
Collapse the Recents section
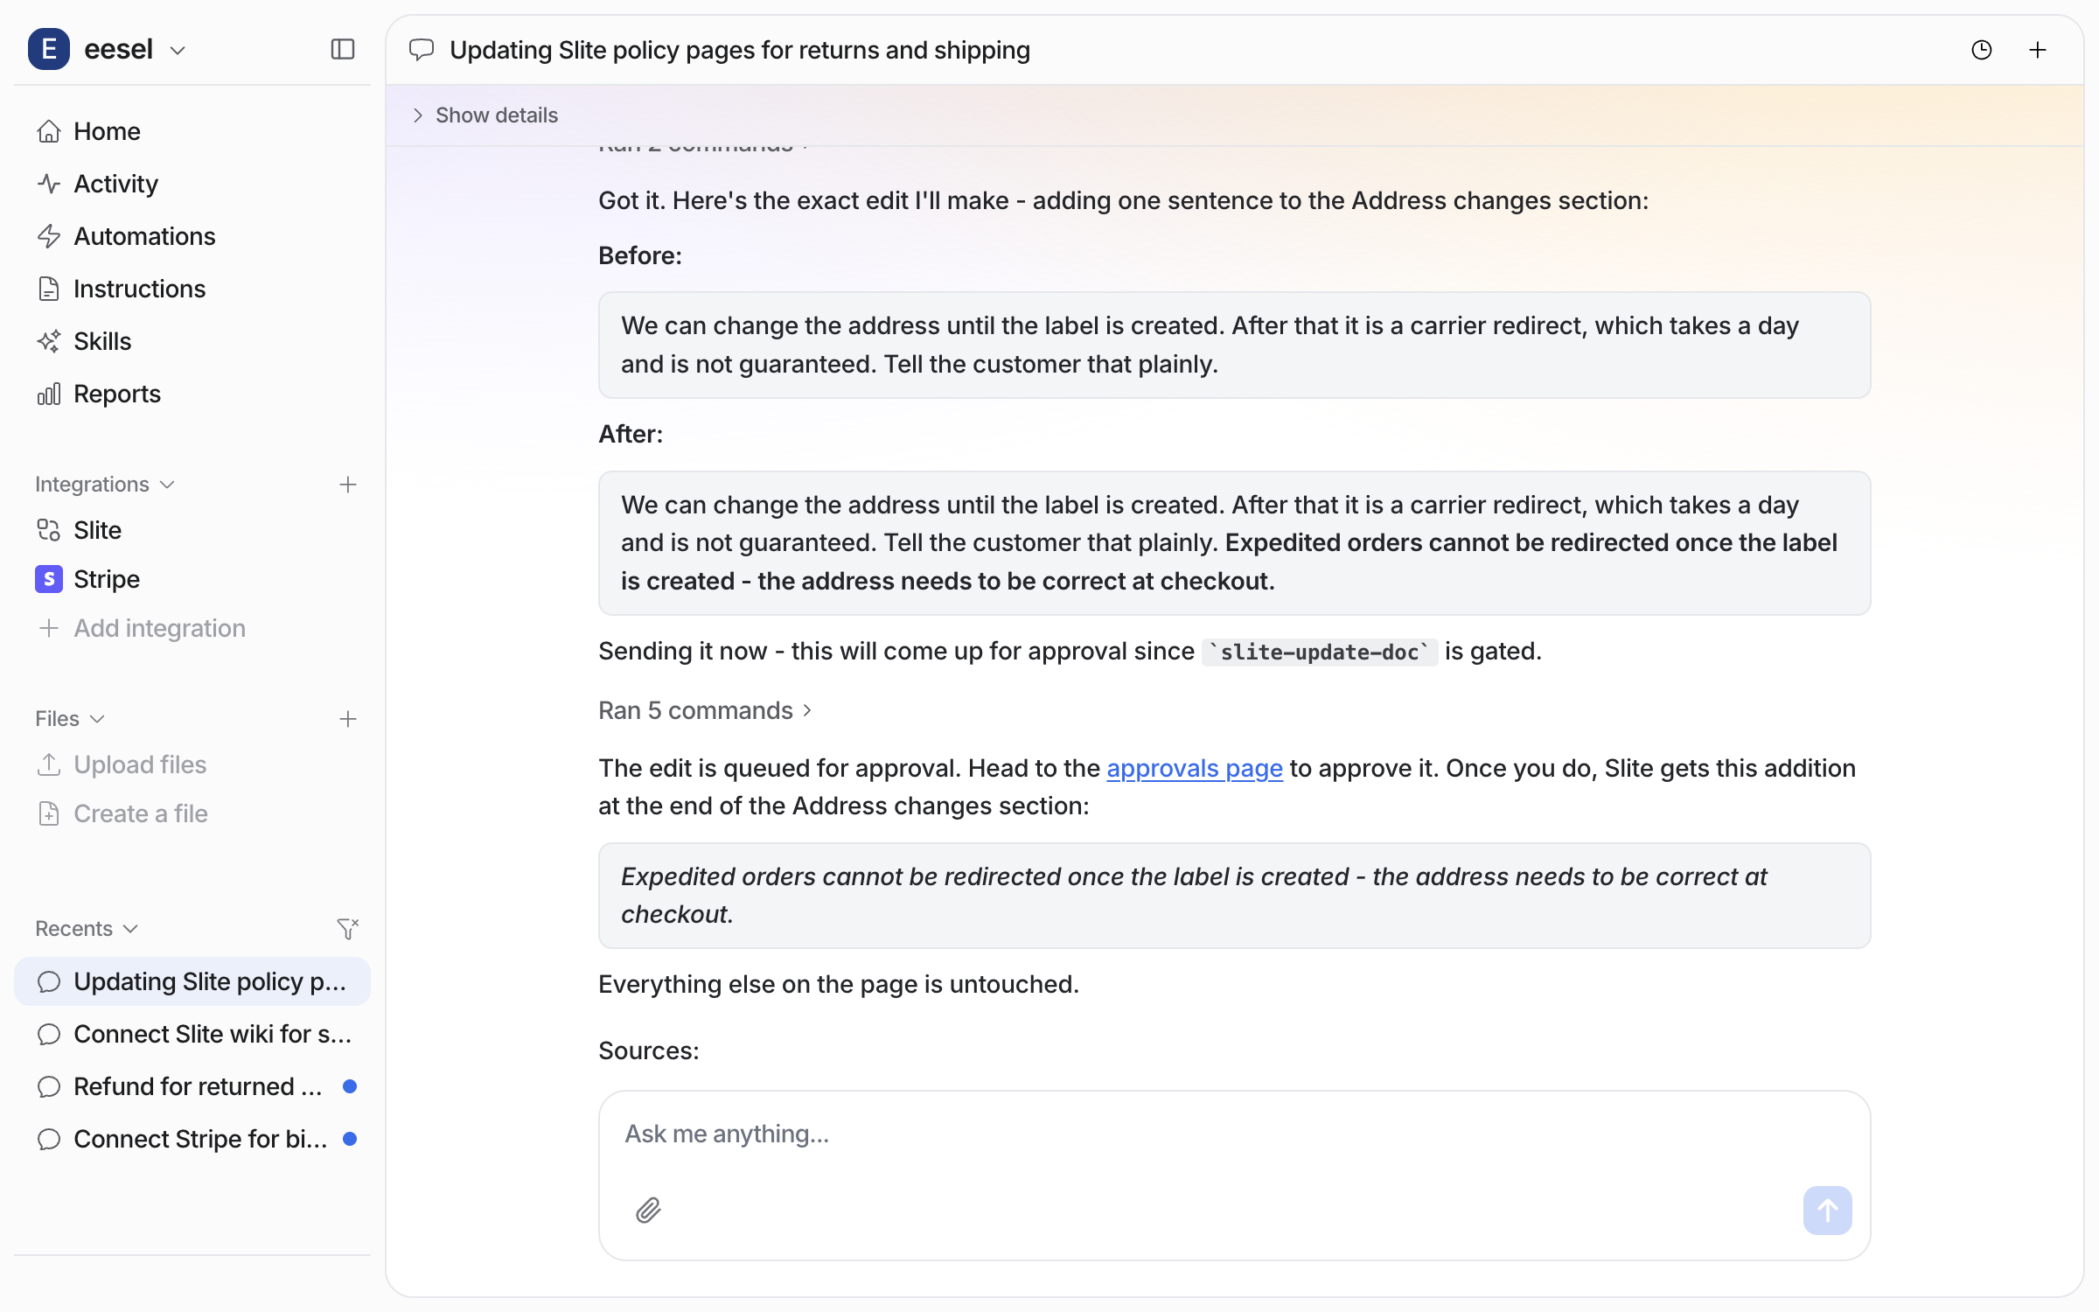[x=87, y=929]
